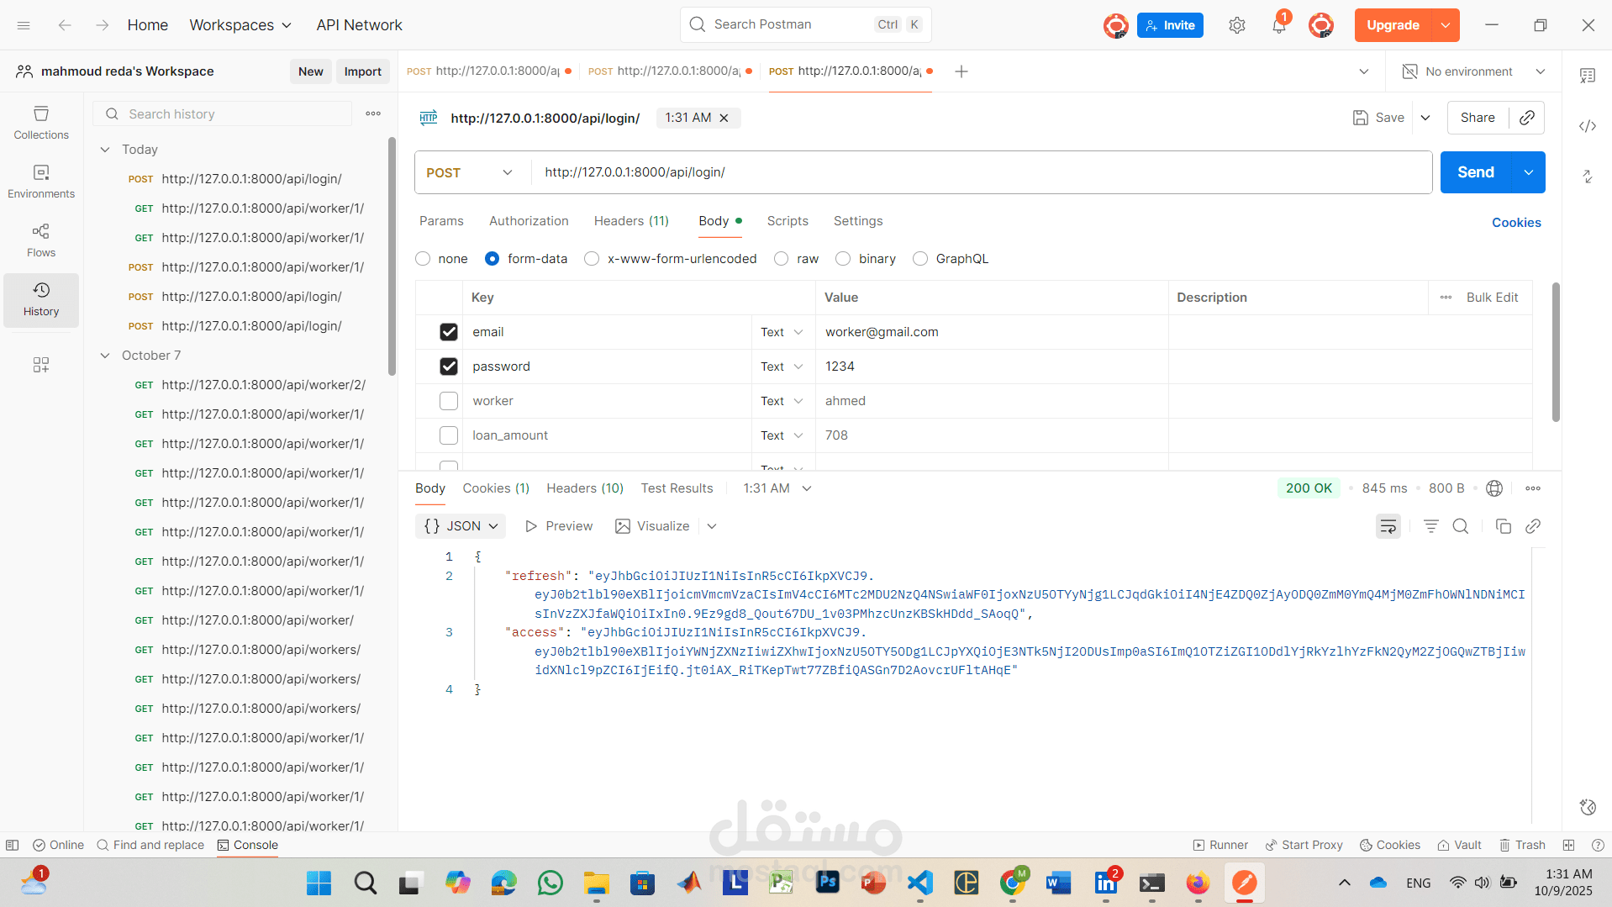
Task: Open the code snippet panel icon
Action: (1587, 126)
